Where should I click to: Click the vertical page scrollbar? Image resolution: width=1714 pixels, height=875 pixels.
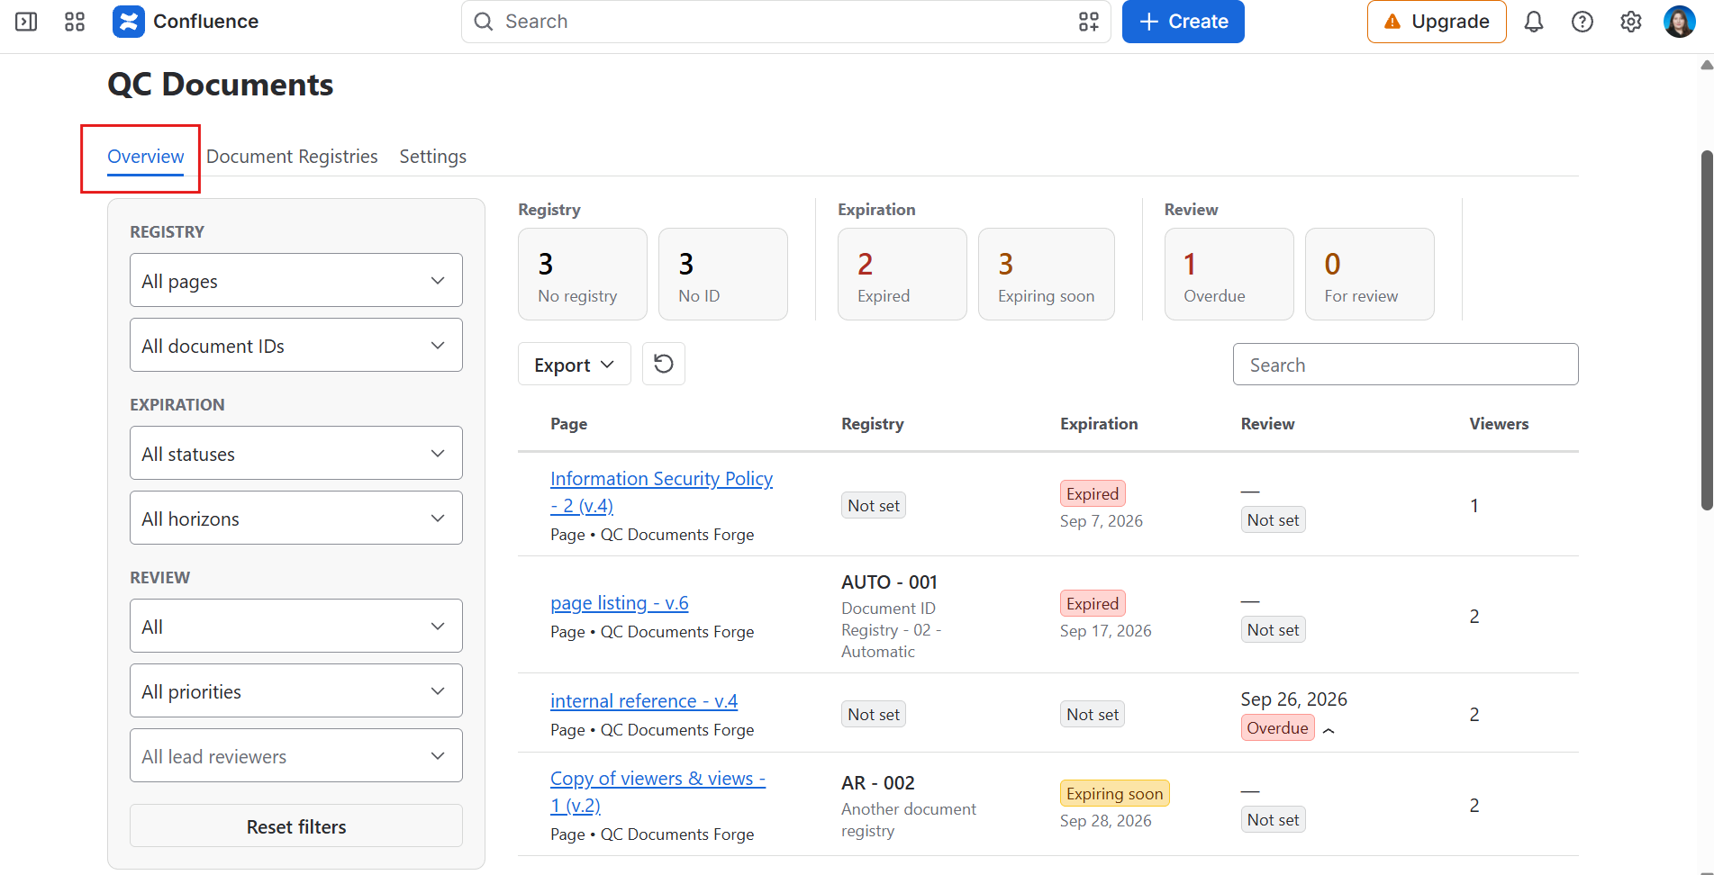click(1707, 330)
